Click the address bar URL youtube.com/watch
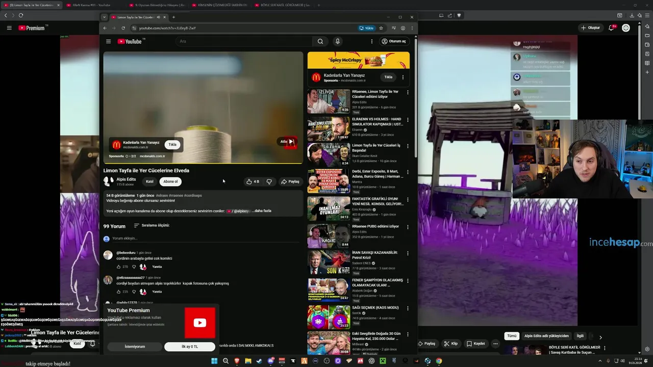Viewport: 653px width, 367px height. (x=167, y=28)
